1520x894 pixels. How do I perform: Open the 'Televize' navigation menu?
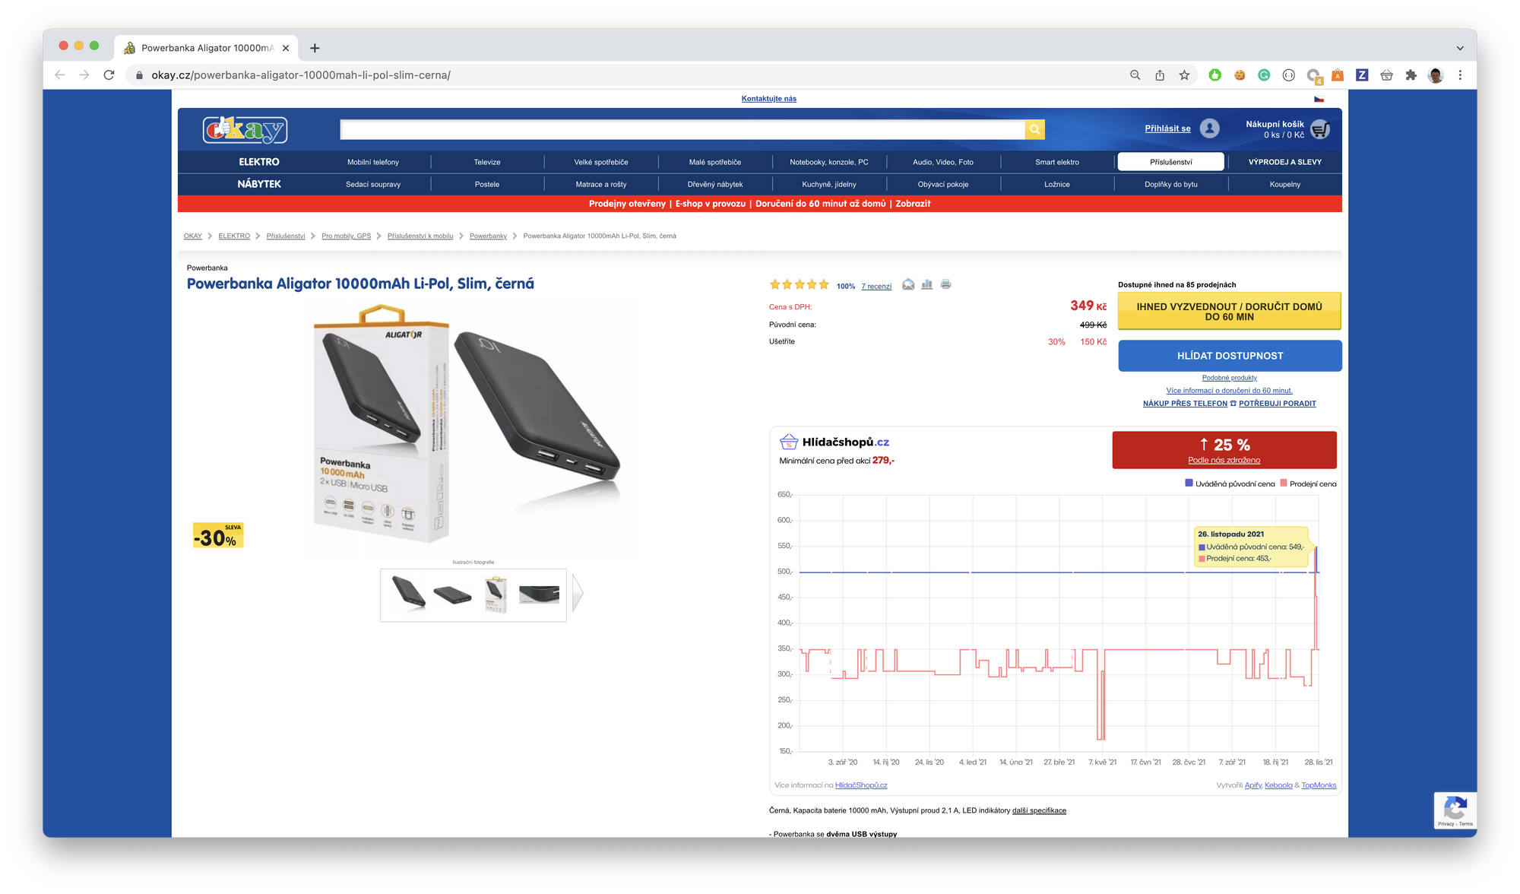tap(486, 161)
